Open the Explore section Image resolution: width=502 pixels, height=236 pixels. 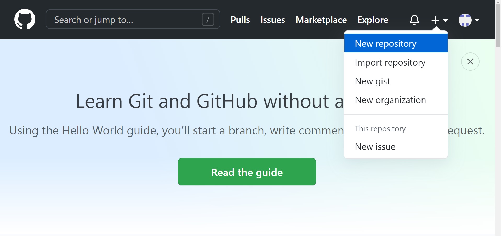[x=373, y=20]
